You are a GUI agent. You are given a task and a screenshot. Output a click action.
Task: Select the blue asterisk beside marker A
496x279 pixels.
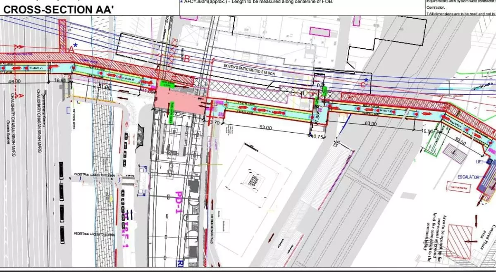pyautogui.click(x=75, y=45)
